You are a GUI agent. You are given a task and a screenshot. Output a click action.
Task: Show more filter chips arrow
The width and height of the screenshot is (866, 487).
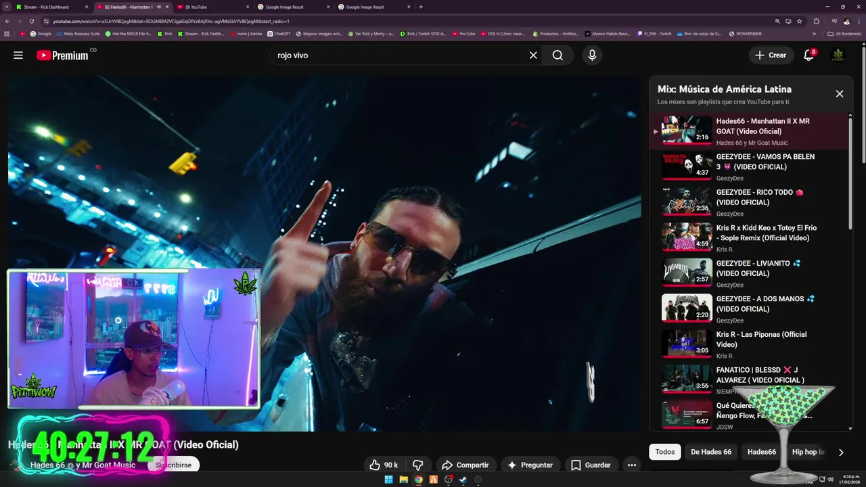tap(841, 452)
